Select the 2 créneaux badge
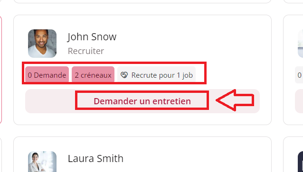Viewport: 303px width, 172px height. point(93,75)
